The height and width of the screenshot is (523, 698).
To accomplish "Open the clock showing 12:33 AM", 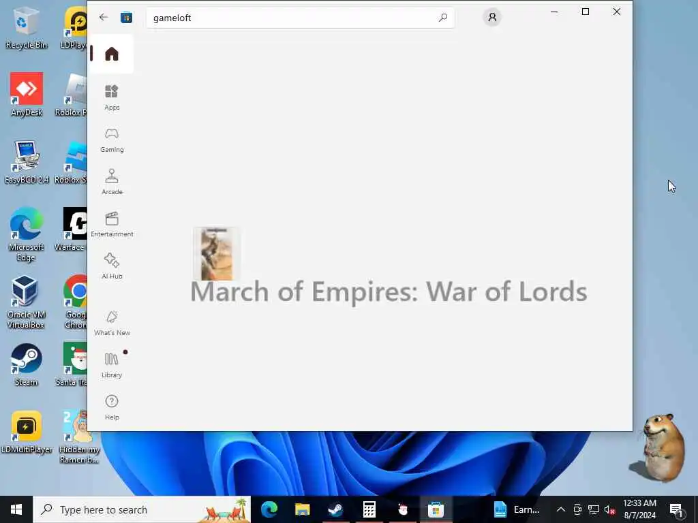I will click(639, 509).
